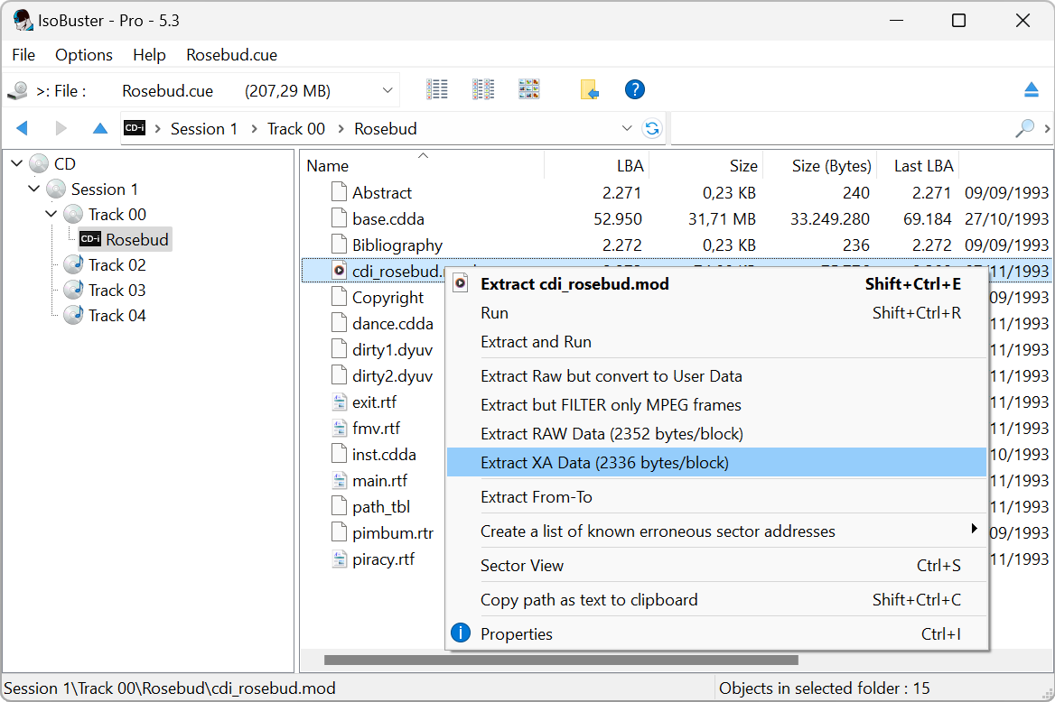The image size is (1055, 702).
Task: Choose Run in the context menu
Action: pyautogui.click(x=716, y=313)
